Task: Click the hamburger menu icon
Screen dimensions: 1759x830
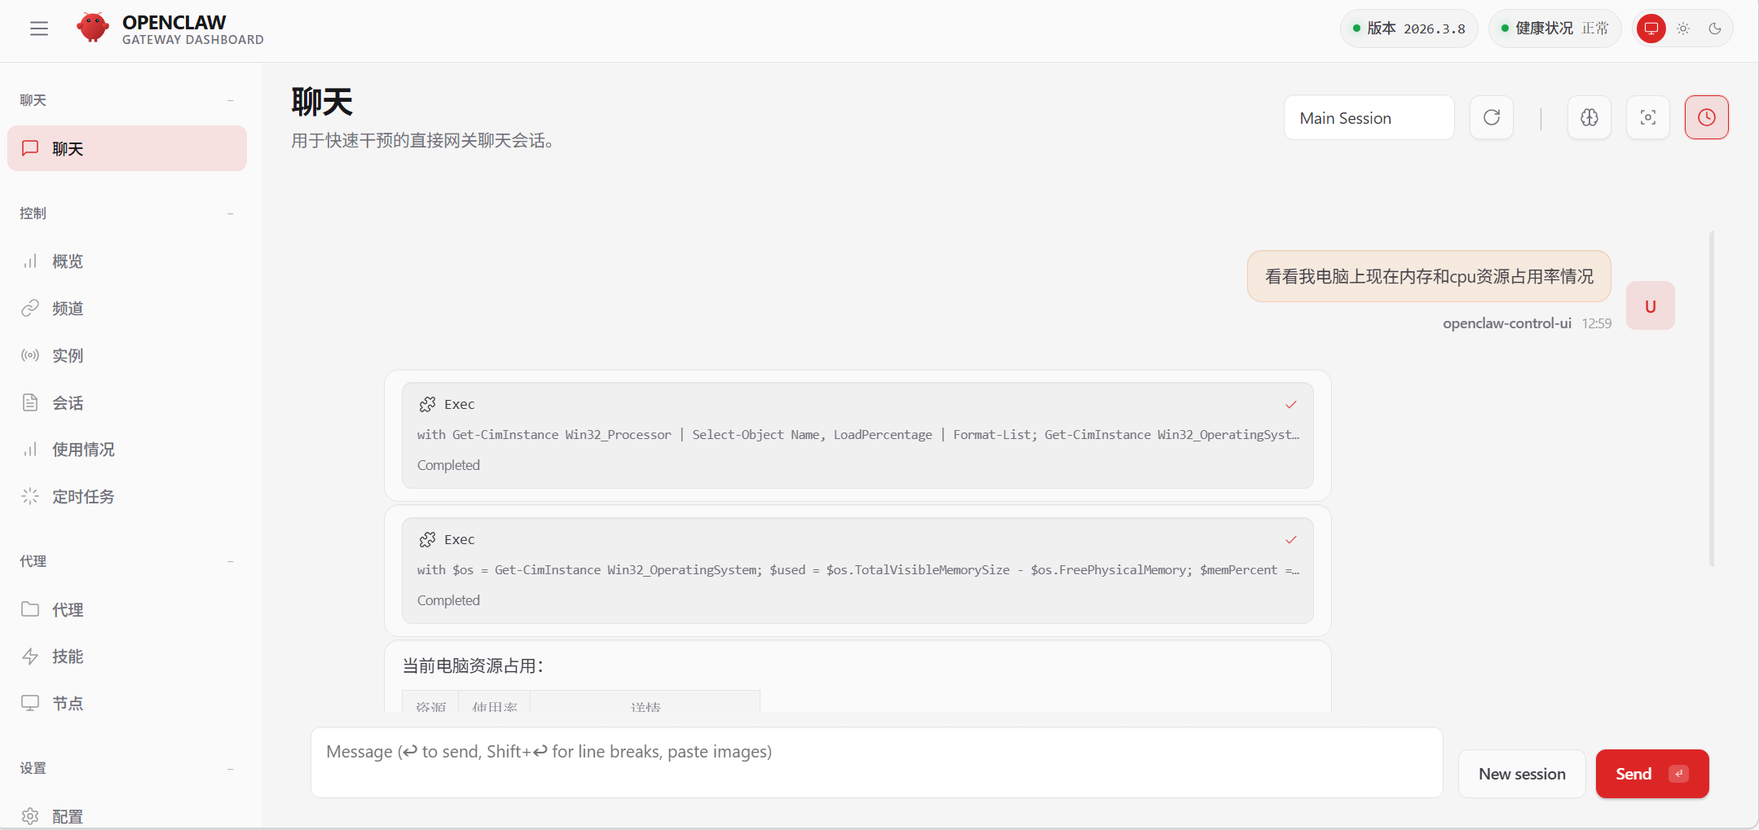Action: [x=39, y=29]
